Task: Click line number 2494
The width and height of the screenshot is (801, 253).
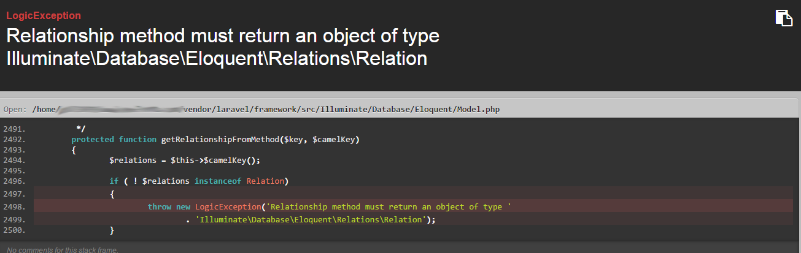Action: (14, 160)
